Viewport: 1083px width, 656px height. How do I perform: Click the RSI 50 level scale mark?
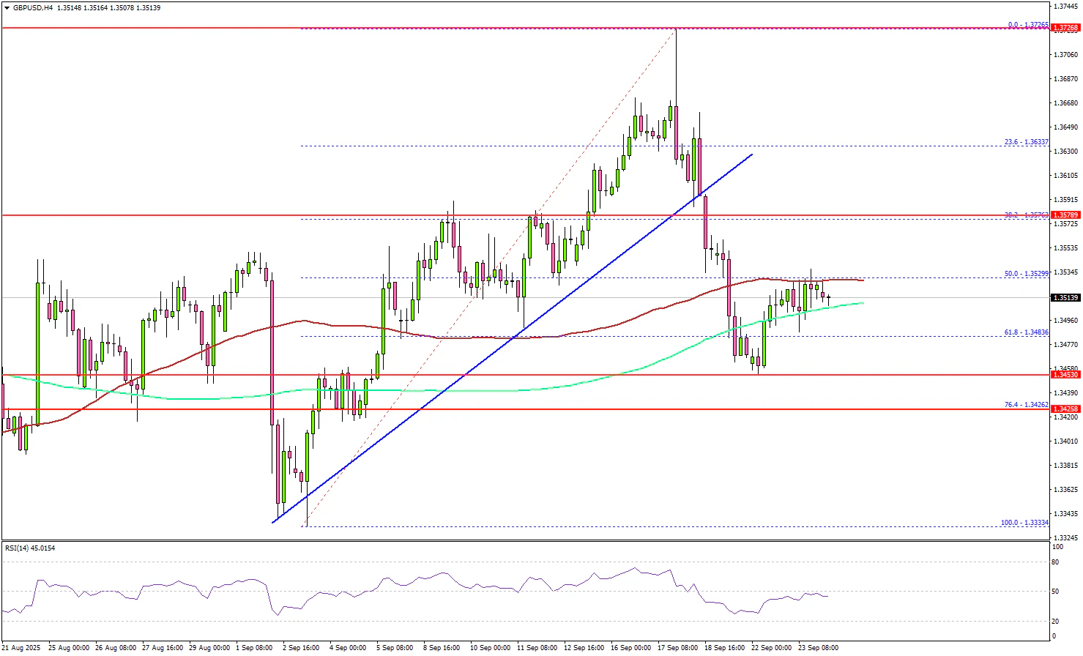[1056, 591]
